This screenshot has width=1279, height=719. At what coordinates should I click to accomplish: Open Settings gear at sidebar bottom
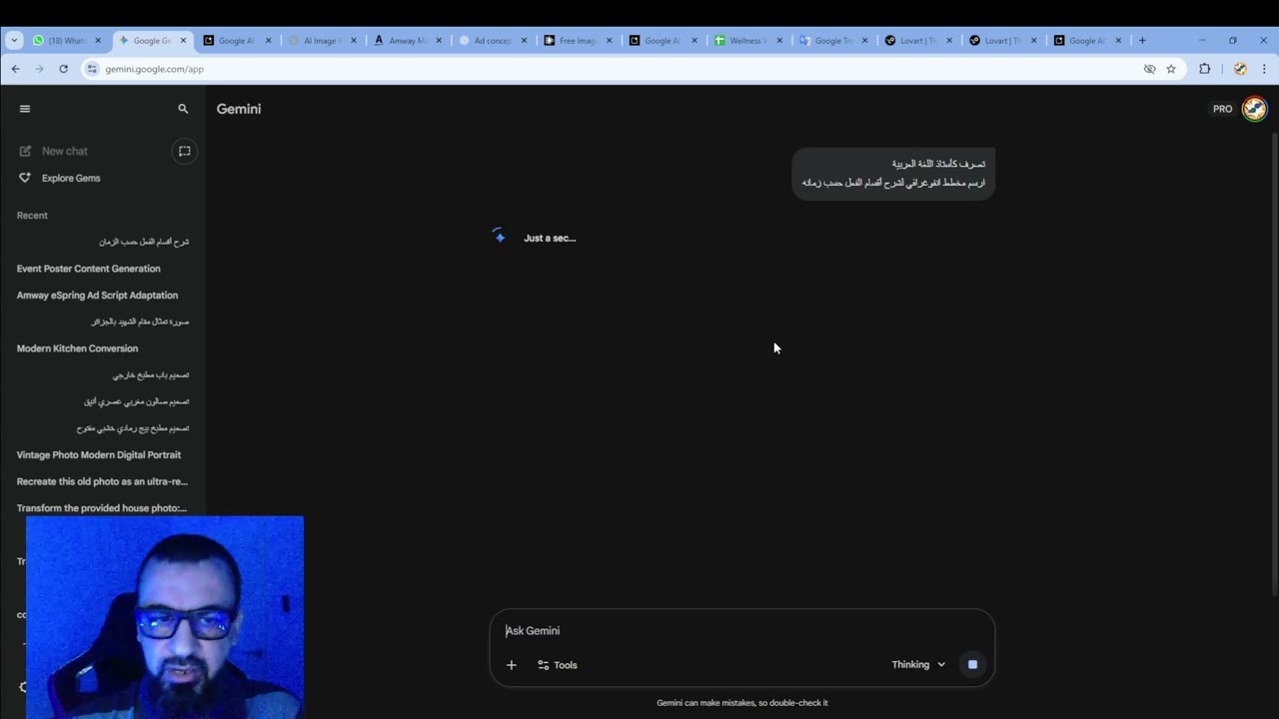[x=22, y=687]
